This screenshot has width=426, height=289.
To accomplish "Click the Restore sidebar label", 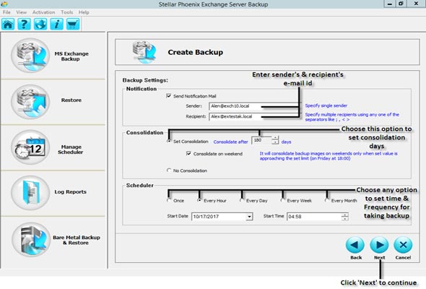I will click(71, 100).
